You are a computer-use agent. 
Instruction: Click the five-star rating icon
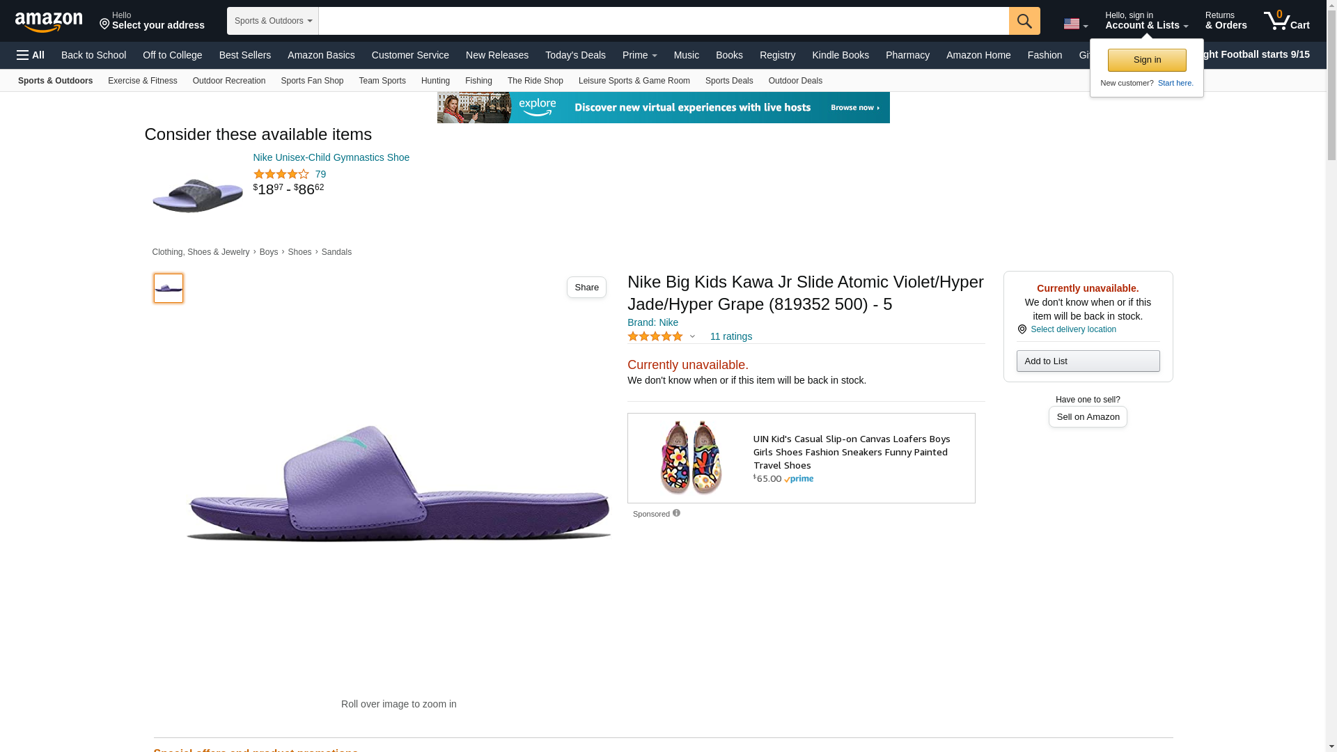[655, 337]
